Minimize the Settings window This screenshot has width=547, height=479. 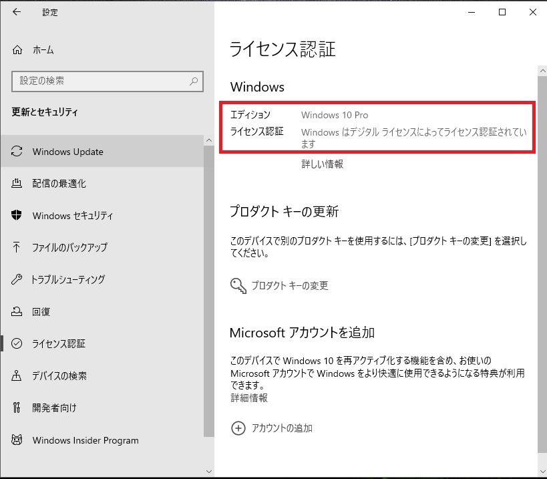tap(472, 12)
